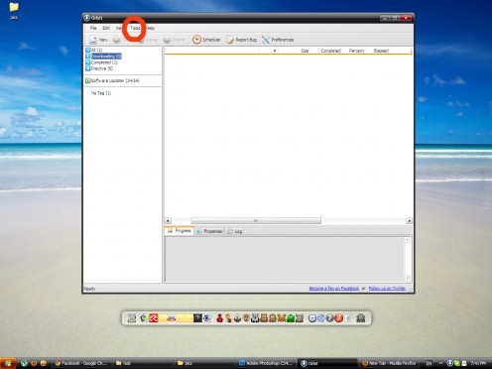Click the Report Bug toolbar icon
The width and height of the screenshot is (492, 369).
[230, 40]
